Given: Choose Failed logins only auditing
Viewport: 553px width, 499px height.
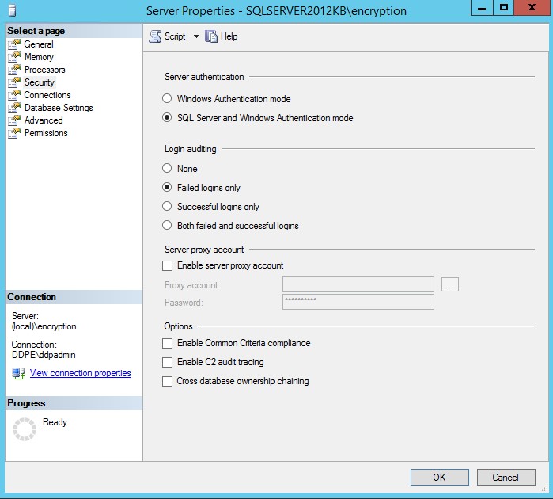Looking at the screenshot, I should 167,187.
